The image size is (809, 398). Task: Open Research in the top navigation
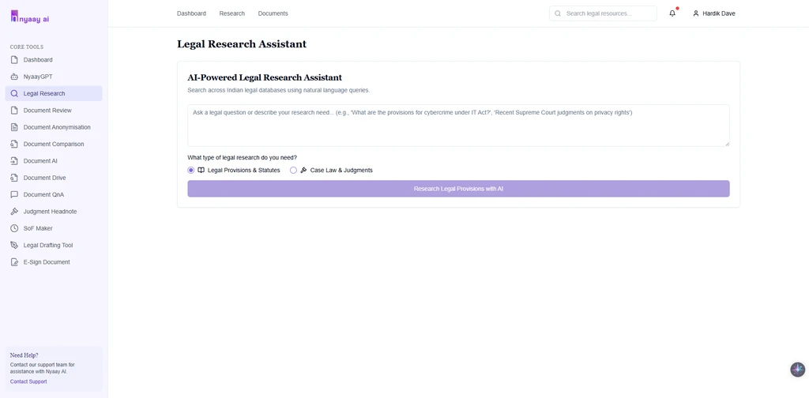click(x=232, y=13)
